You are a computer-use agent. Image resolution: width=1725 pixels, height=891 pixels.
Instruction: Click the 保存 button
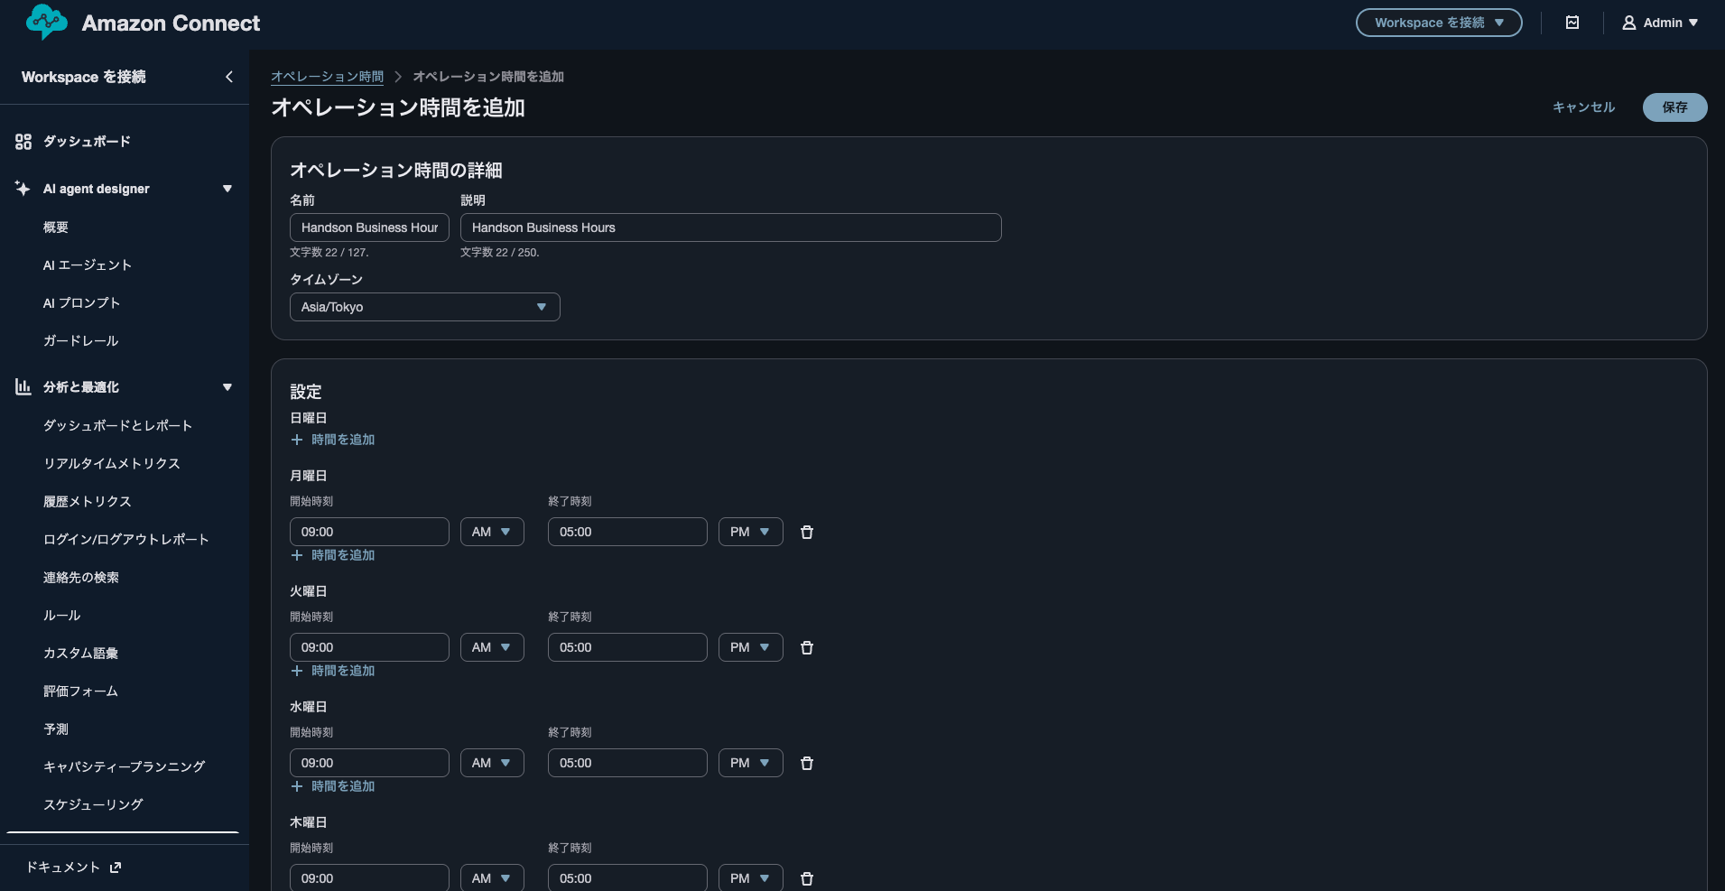[1674, 107]
